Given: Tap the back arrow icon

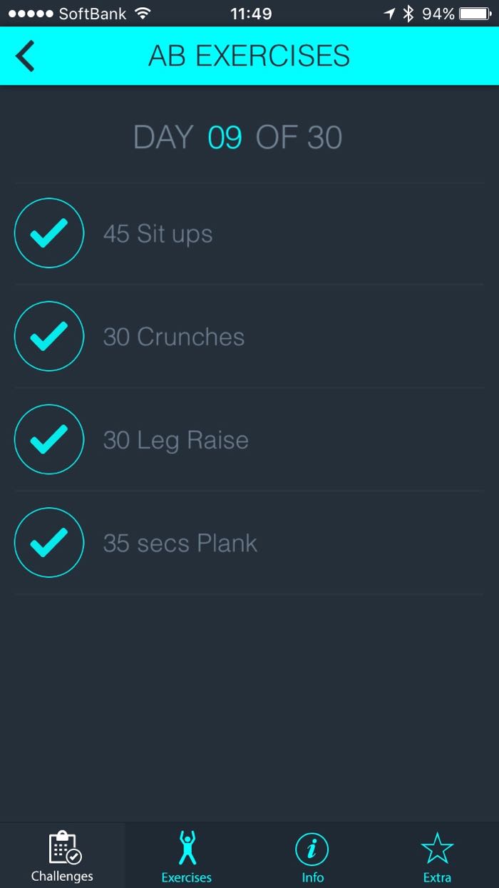Looking at the screenshot, I should (x=26, y=56).
